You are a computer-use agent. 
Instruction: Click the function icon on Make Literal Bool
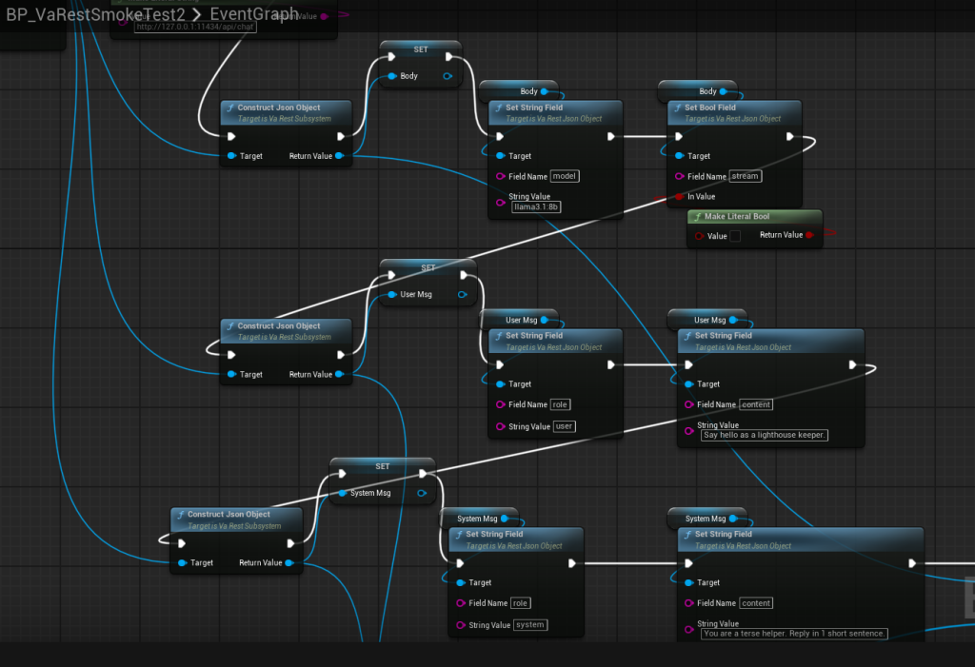click(697, 217)
